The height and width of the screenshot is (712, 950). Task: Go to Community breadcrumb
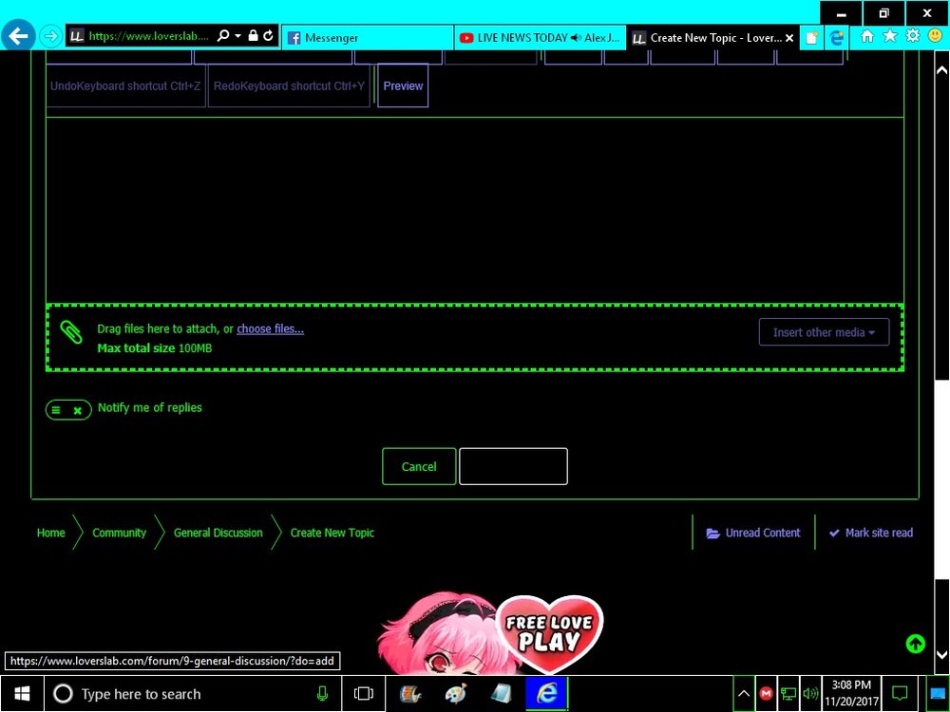(120, 533)
